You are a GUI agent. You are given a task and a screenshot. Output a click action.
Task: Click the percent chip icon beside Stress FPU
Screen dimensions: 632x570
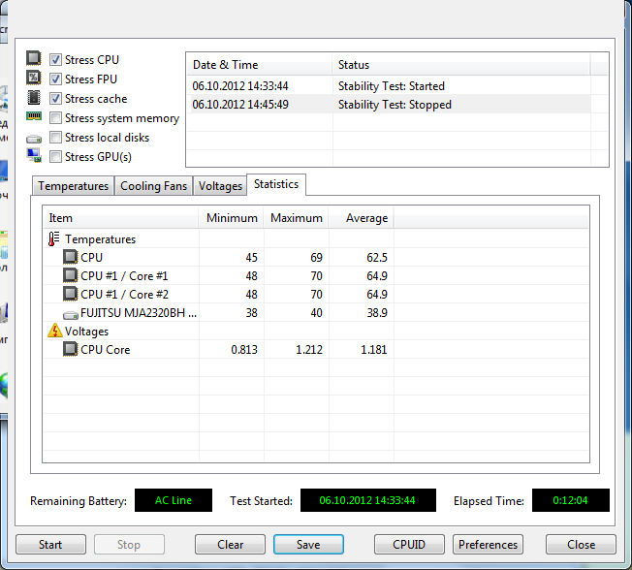34,78
